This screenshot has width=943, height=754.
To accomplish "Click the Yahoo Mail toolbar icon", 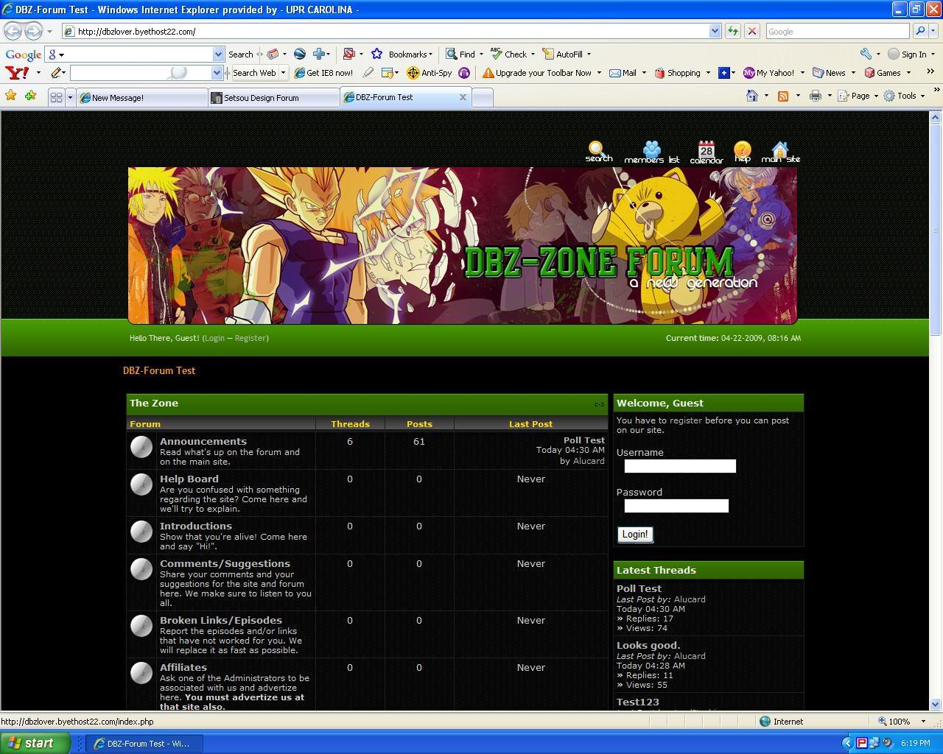I will [623, 73].
